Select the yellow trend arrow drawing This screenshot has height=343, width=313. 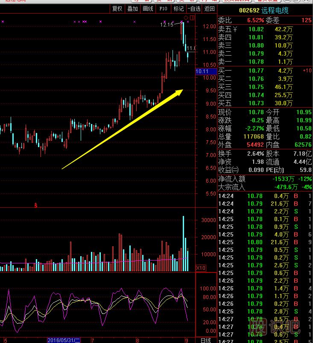point(122,129)
